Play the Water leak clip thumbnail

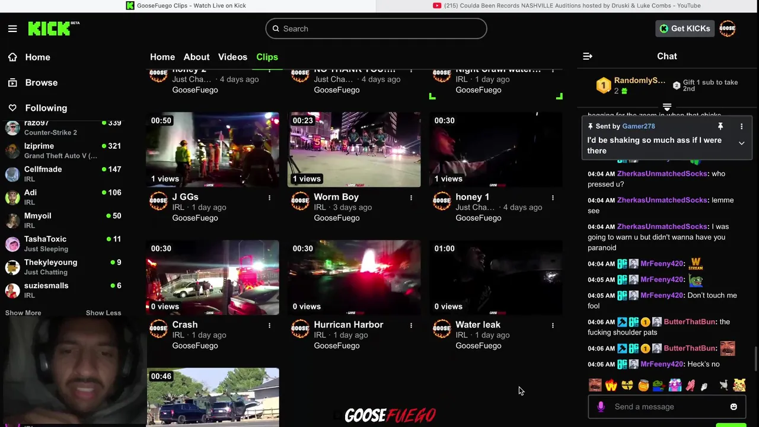pyautogui.click(x=496, y=278)
